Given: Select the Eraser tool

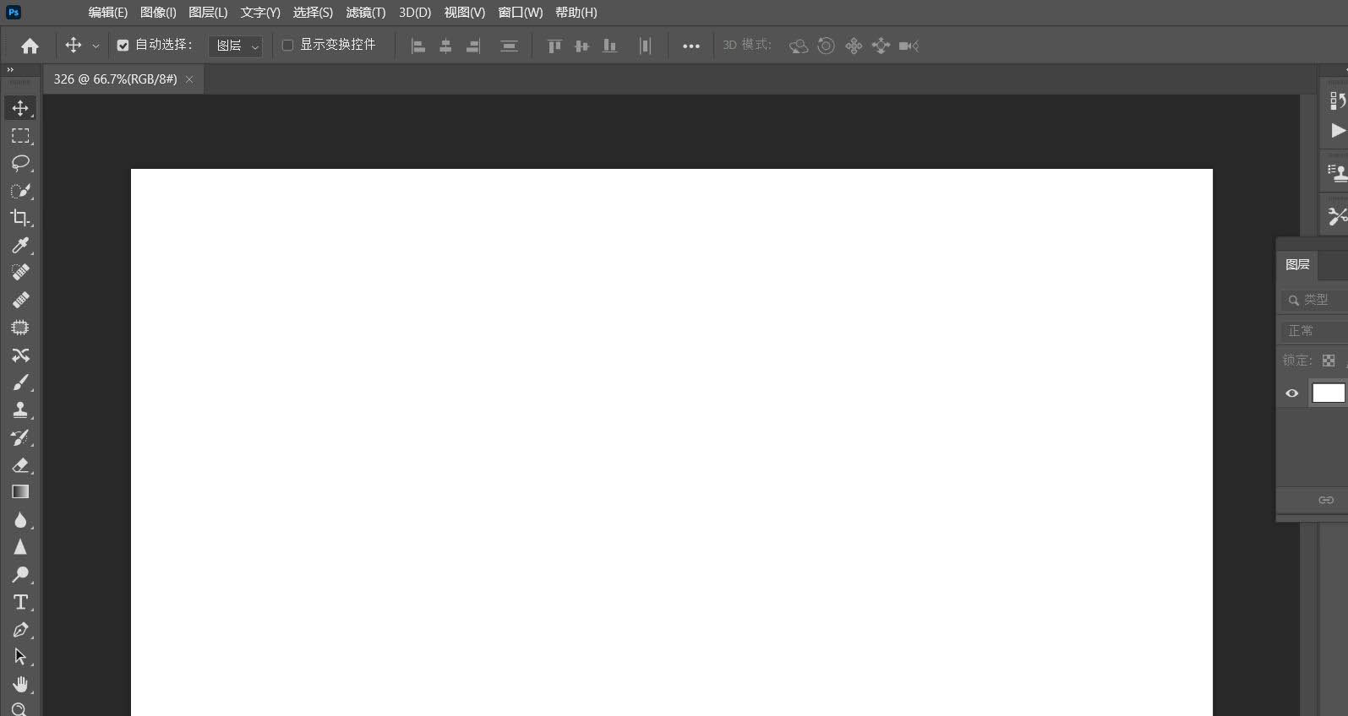Looking at the screenshot, I should (20, 465).
